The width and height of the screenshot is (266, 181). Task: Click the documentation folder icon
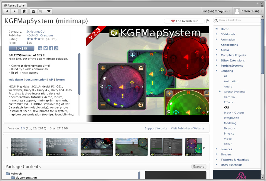pos(13,177)
